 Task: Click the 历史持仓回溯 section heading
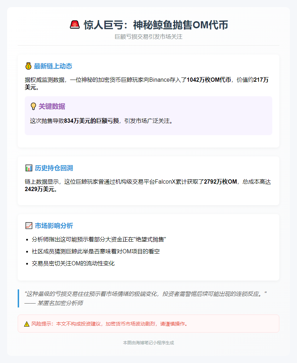54,168
